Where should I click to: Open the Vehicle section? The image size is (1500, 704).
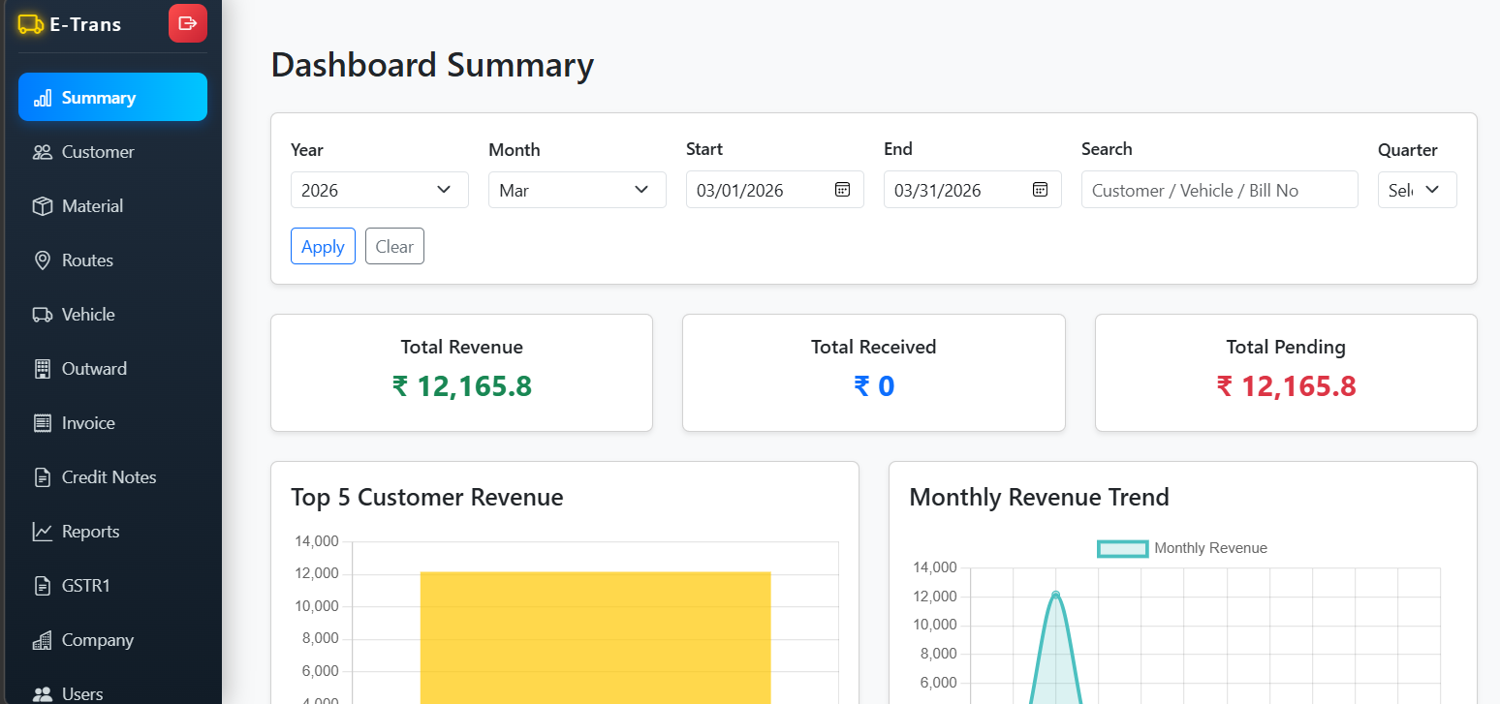point(112,315)
